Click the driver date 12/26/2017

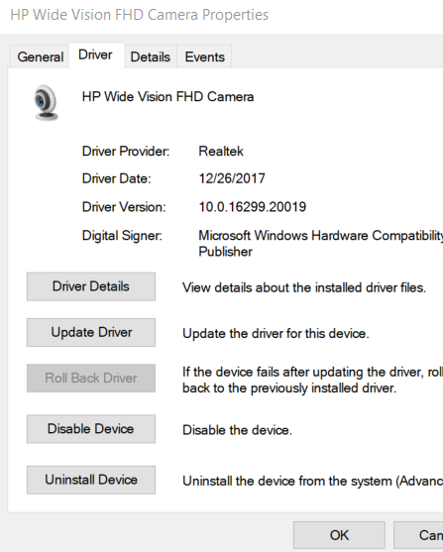(x=232, y=178)
